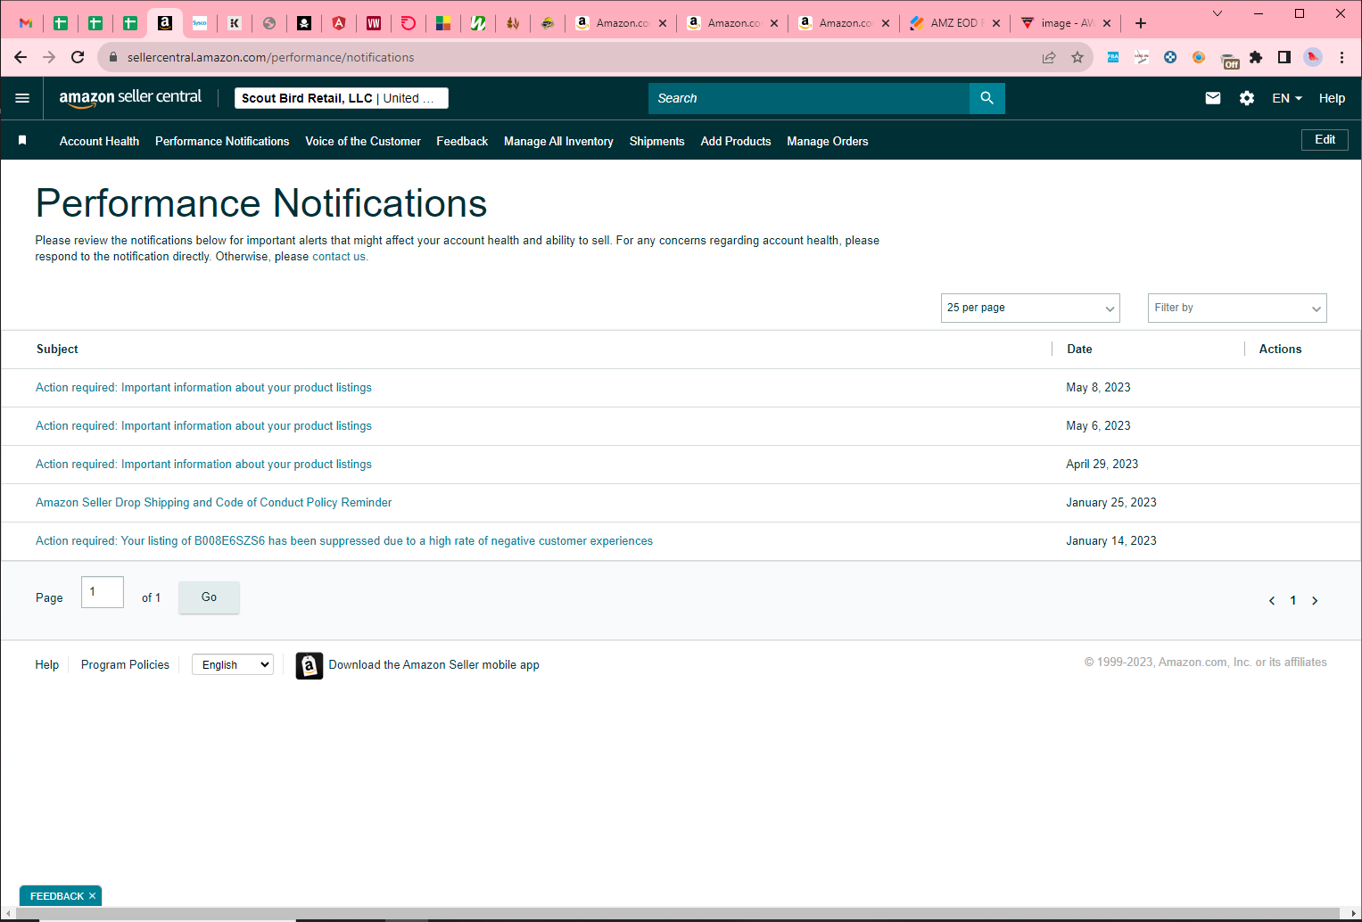Open the Chrome extensions puzzle icon
Image resolution: width=1362 pixels, height=922 pixels.
[1256, 57]
